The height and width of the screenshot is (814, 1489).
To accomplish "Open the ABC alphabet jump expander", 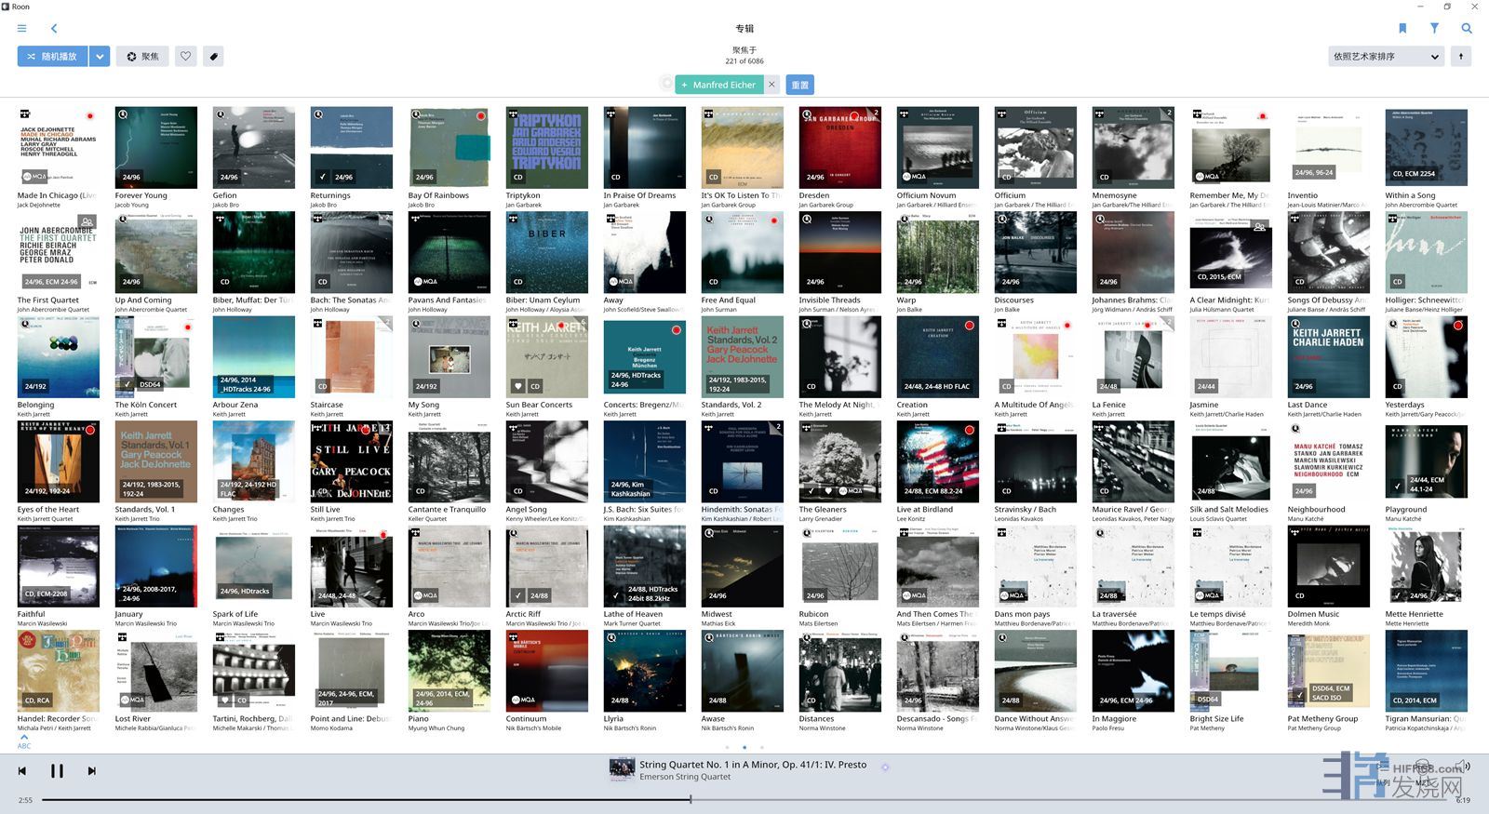I will (x=24, y=743).
